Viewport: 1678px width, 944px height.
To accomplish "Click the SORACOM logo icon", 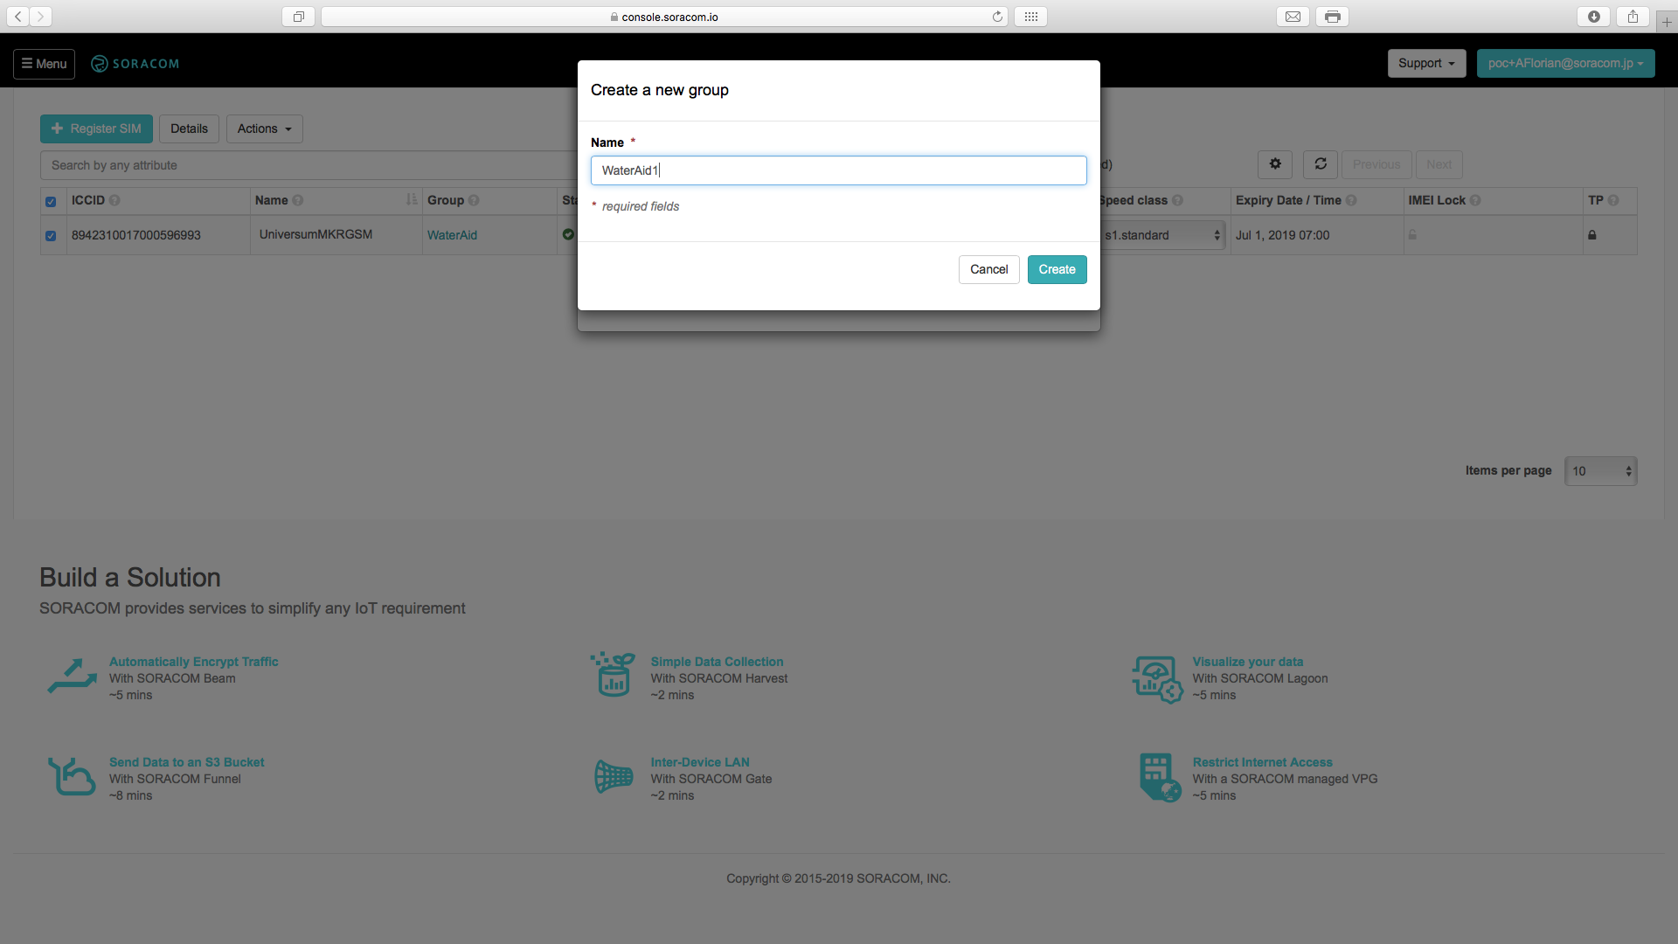I will pyautogui.click(x=100, y=64).
